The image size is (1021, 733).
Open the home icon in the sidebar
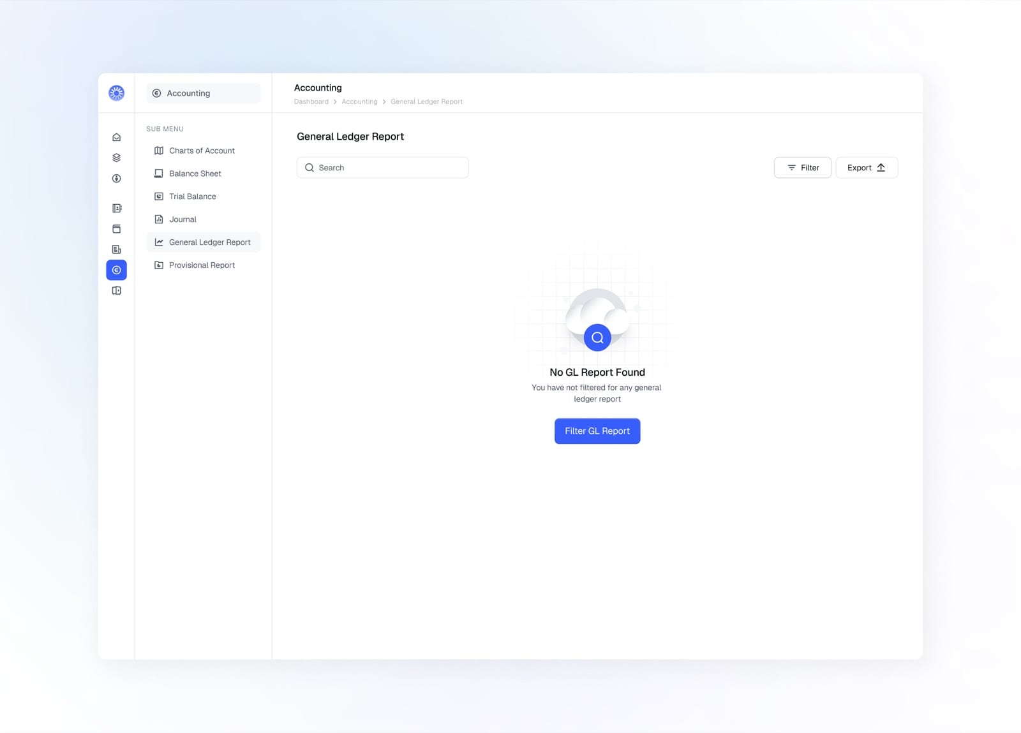coord(116,137)
